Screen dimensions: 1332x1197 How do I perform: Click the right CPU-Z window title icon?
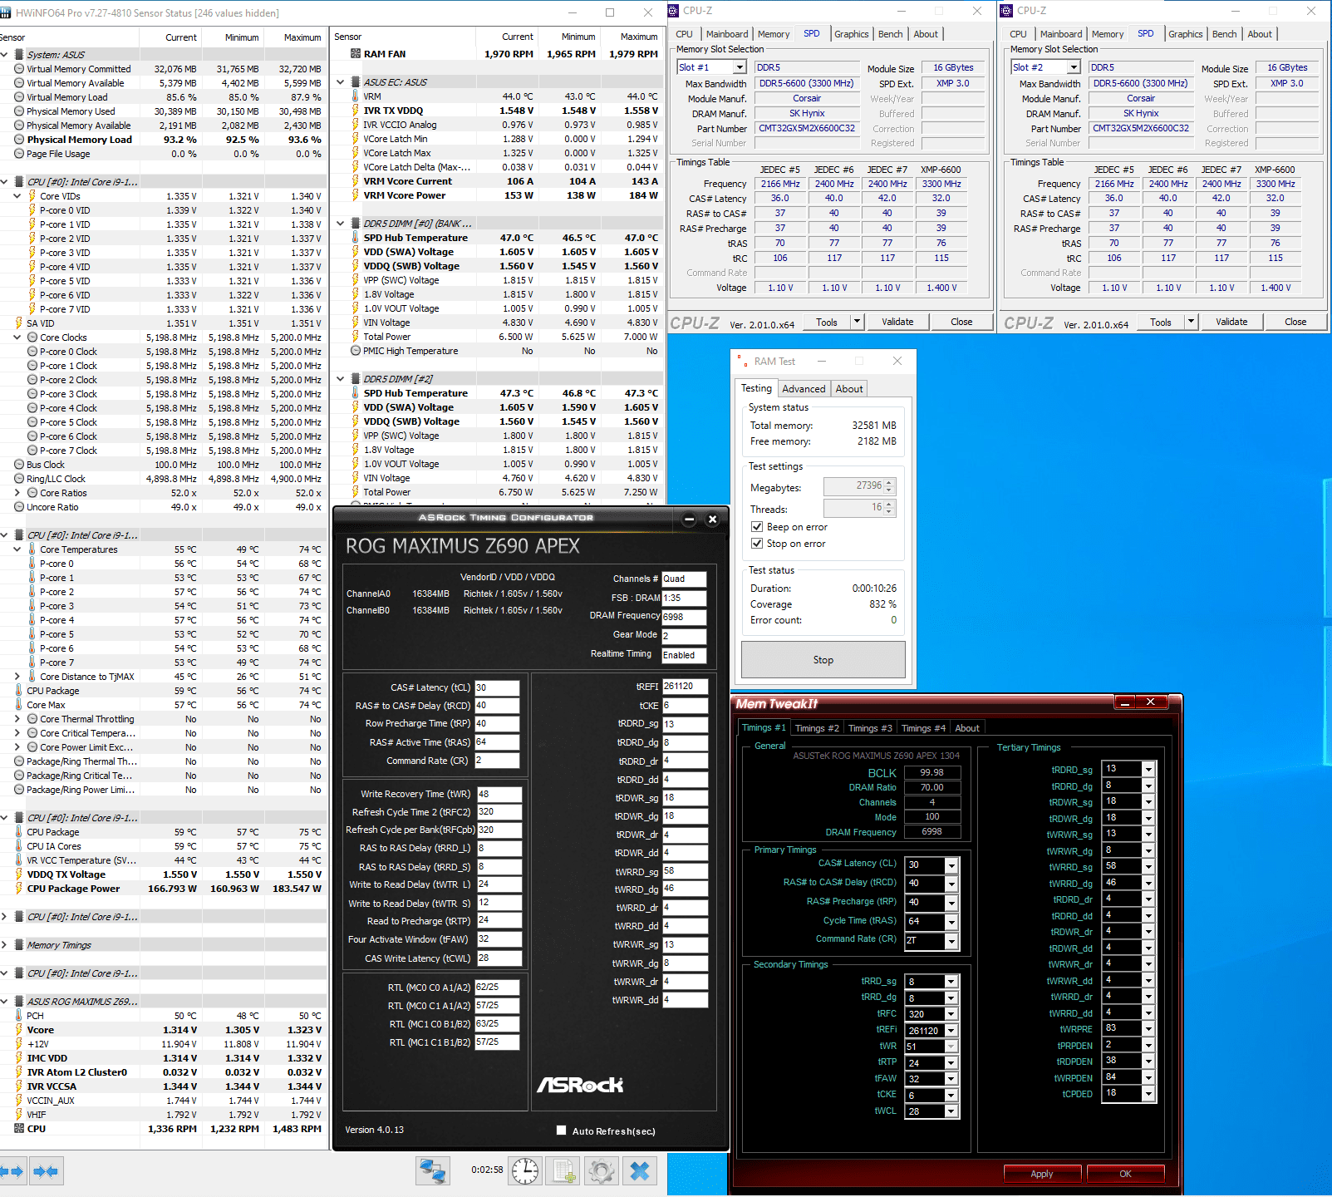(x=1007, y=11)
